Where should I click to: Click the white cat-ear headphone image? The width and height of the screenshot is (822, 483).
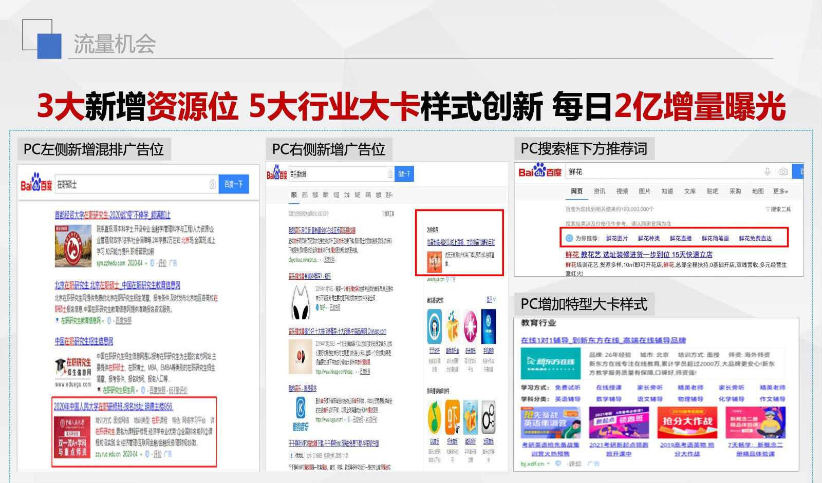coord(301,303)
